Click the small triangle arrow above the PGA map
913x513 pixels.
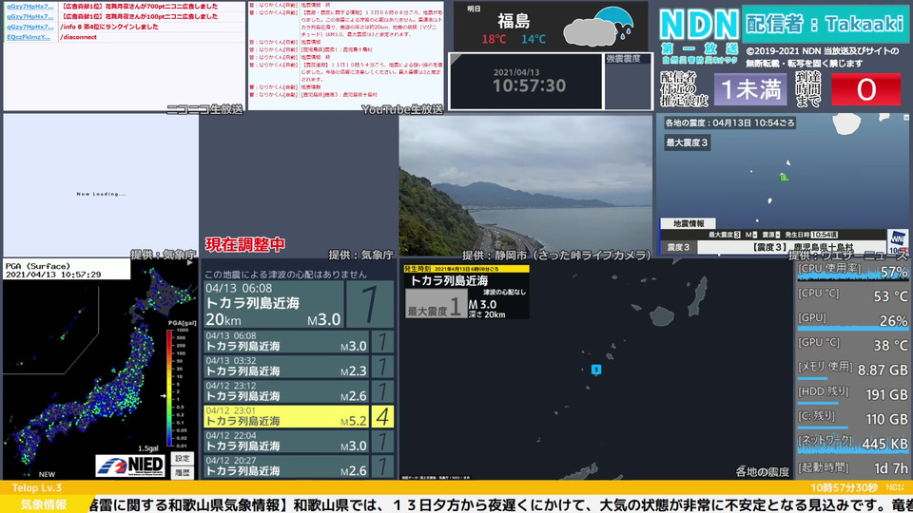(x=190, y=263)
